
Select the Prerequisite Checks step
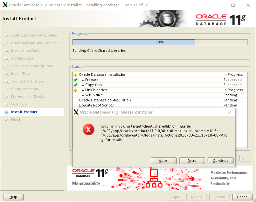tap(28, 97)
